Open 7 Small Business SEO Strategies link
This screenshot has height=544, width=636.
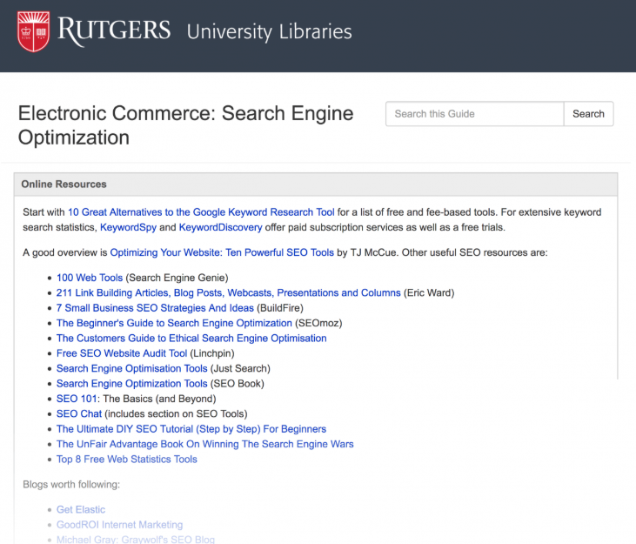click(x=155, y=308)
